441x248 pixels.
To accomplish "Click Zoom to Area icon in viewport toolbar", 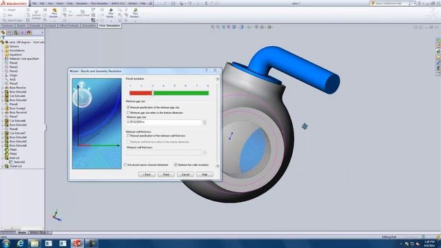I will tap(218, 27).
